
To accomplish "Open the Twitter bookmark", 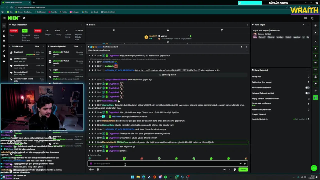I will coord(63,12).
